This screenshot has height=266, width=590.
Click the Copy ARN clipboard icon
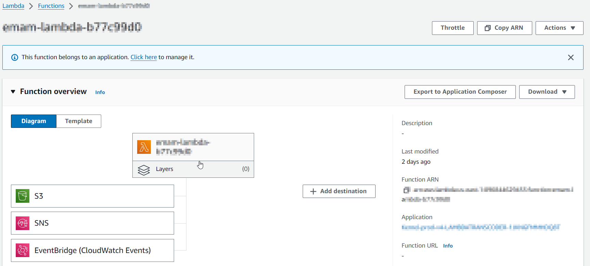[x=488, y=28]
